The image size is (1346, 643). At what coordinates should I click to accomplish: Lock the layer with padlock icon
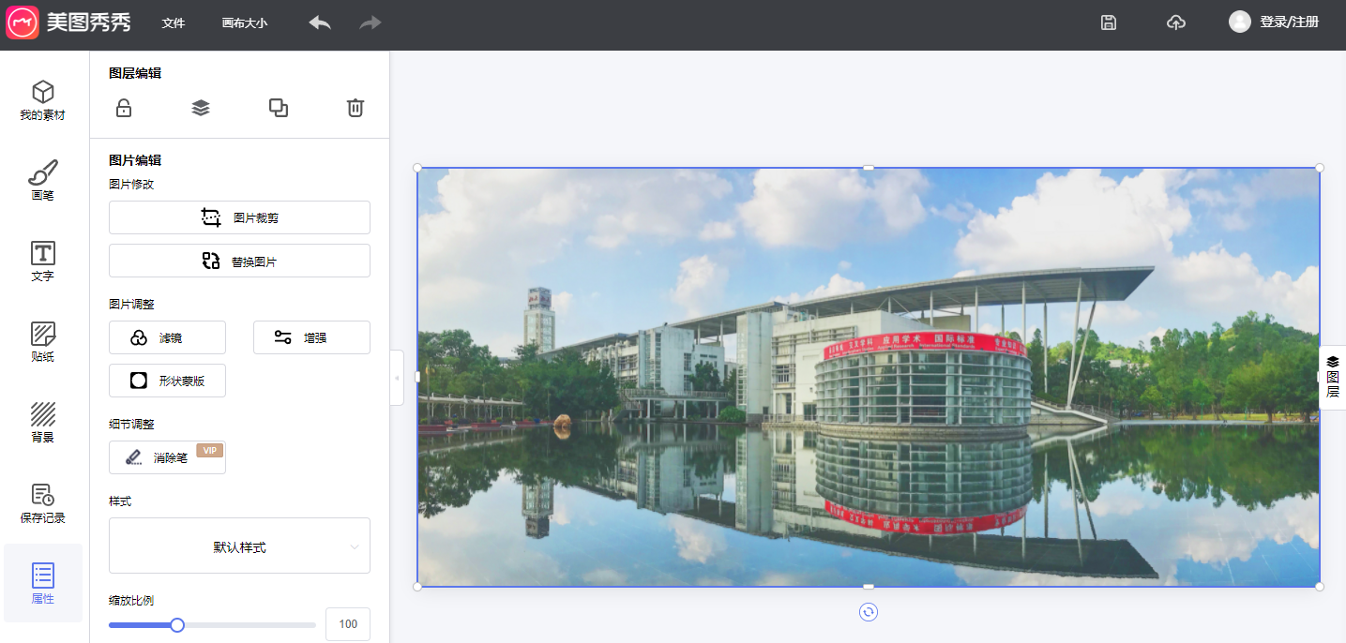(124, 108)
